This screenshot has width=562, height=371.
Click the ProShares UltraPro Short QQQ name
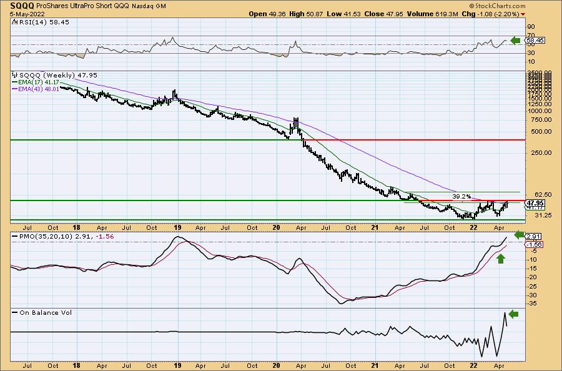pos(83,6)
